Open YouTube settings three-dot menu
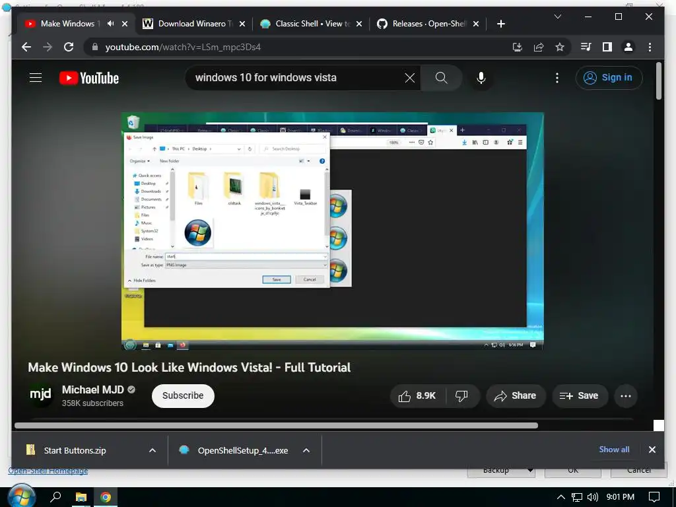This screenshot has width=676, height=507. click(557, 78)
